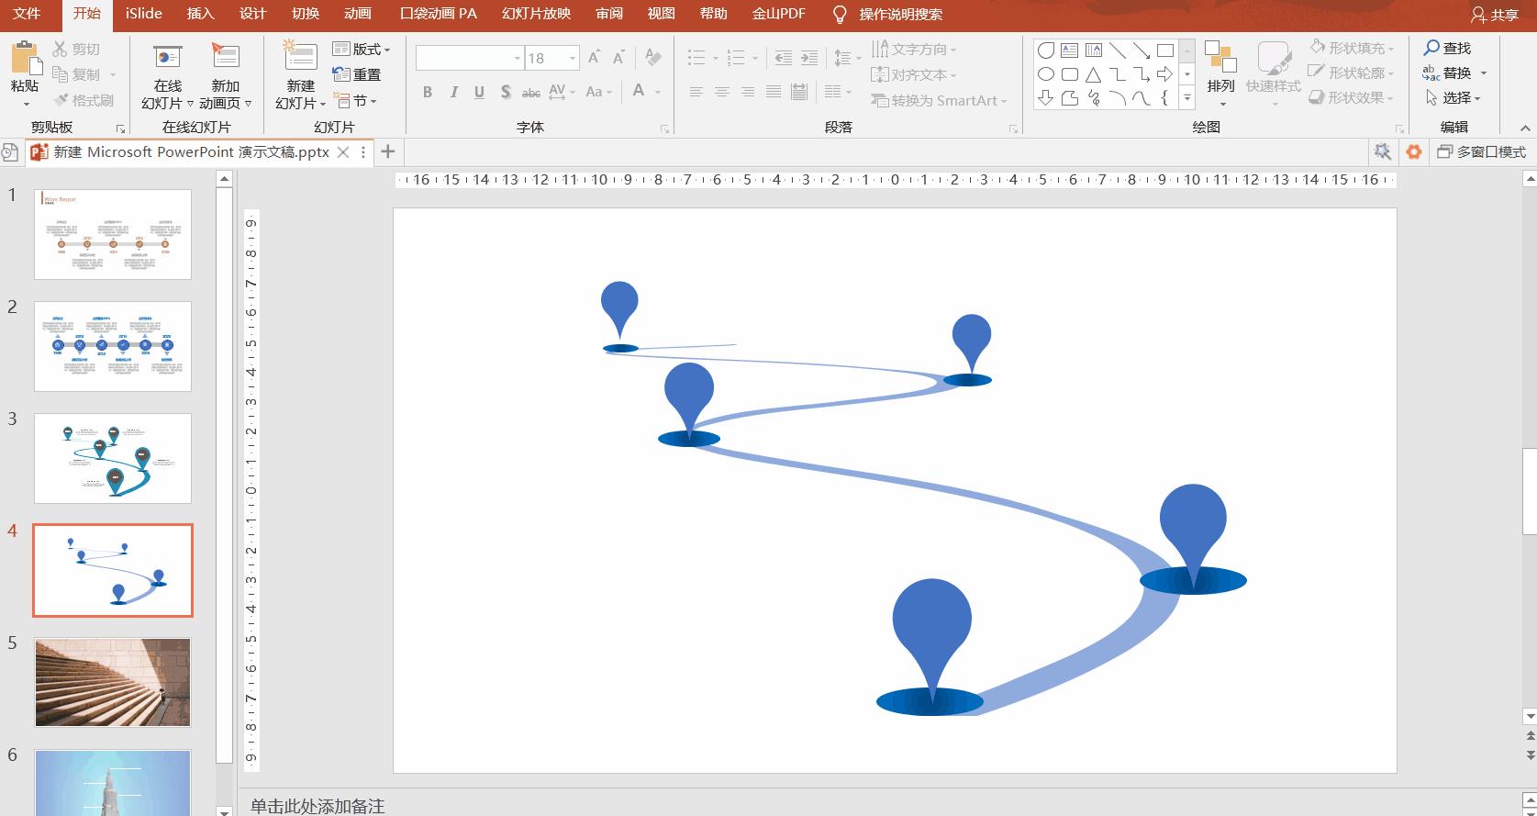The width and height of the screenshot is (1537, 816).
Task: Open the font size dropdown
Action: 573,58
